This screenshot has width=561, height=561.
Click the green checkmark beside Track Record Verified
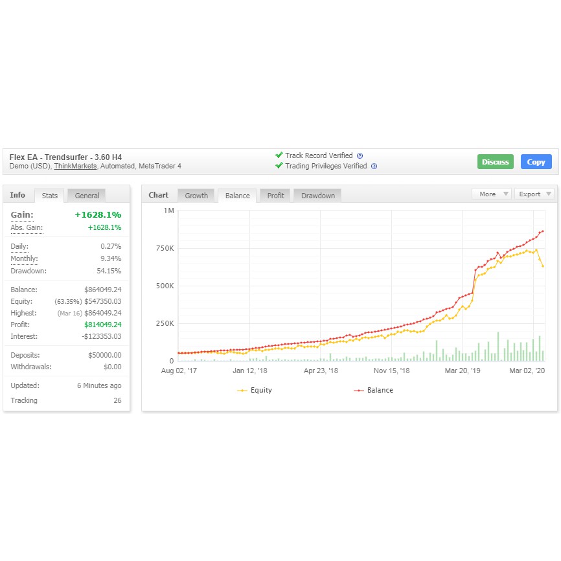pos(279,155)
